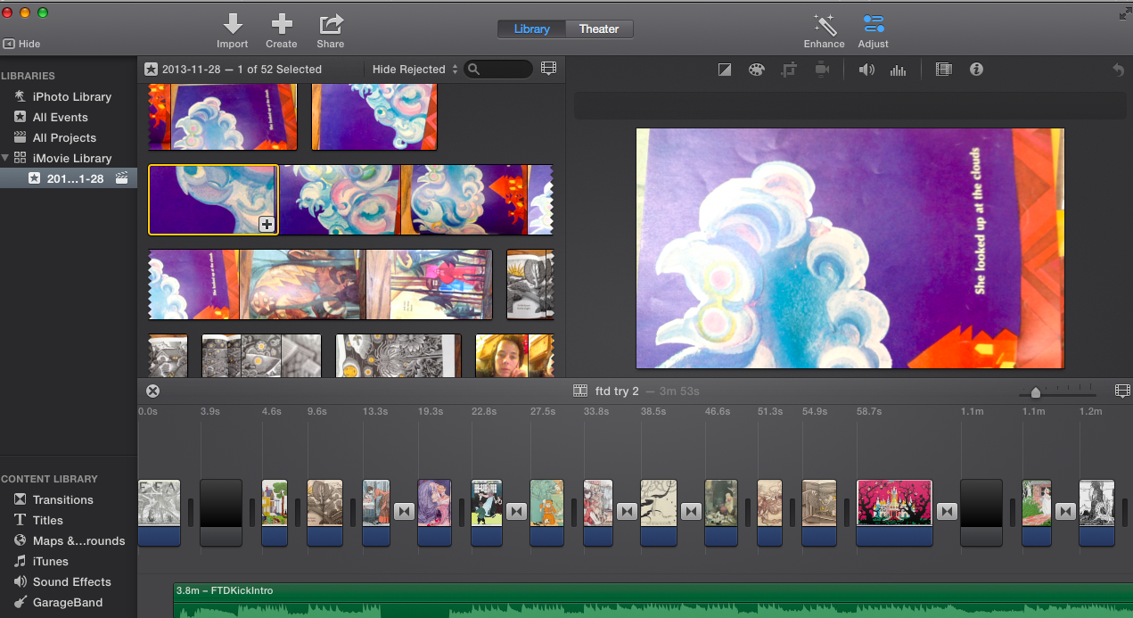This screenshot has height=618, width=1133.
Task: Click the viewer preview image
Action: (850, 248)
